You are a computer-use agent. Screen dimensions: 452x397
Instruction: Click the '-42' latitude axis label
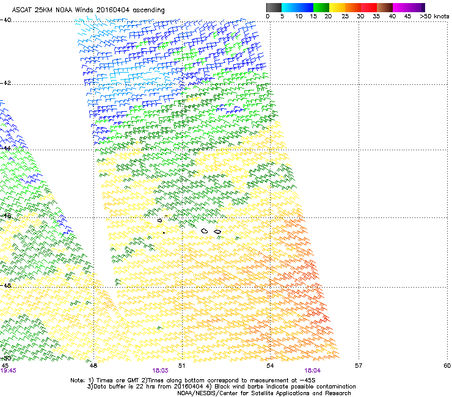(5, 83)
